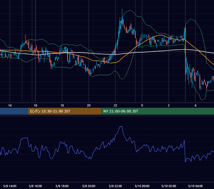214x189 pixels.
Task: Click the '5/10 04:00' date label
Action: pyautogui.click(x=195, y=186)
